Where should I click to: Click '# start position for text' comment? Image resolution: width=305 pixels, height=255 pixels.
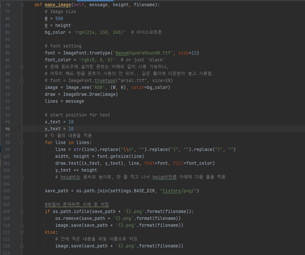point(78,115)
